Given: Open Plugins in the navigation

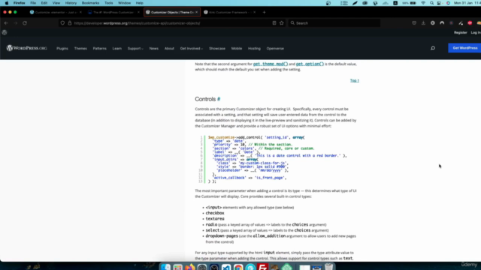Looking at the screenshot, I should (x=62, y=48).
